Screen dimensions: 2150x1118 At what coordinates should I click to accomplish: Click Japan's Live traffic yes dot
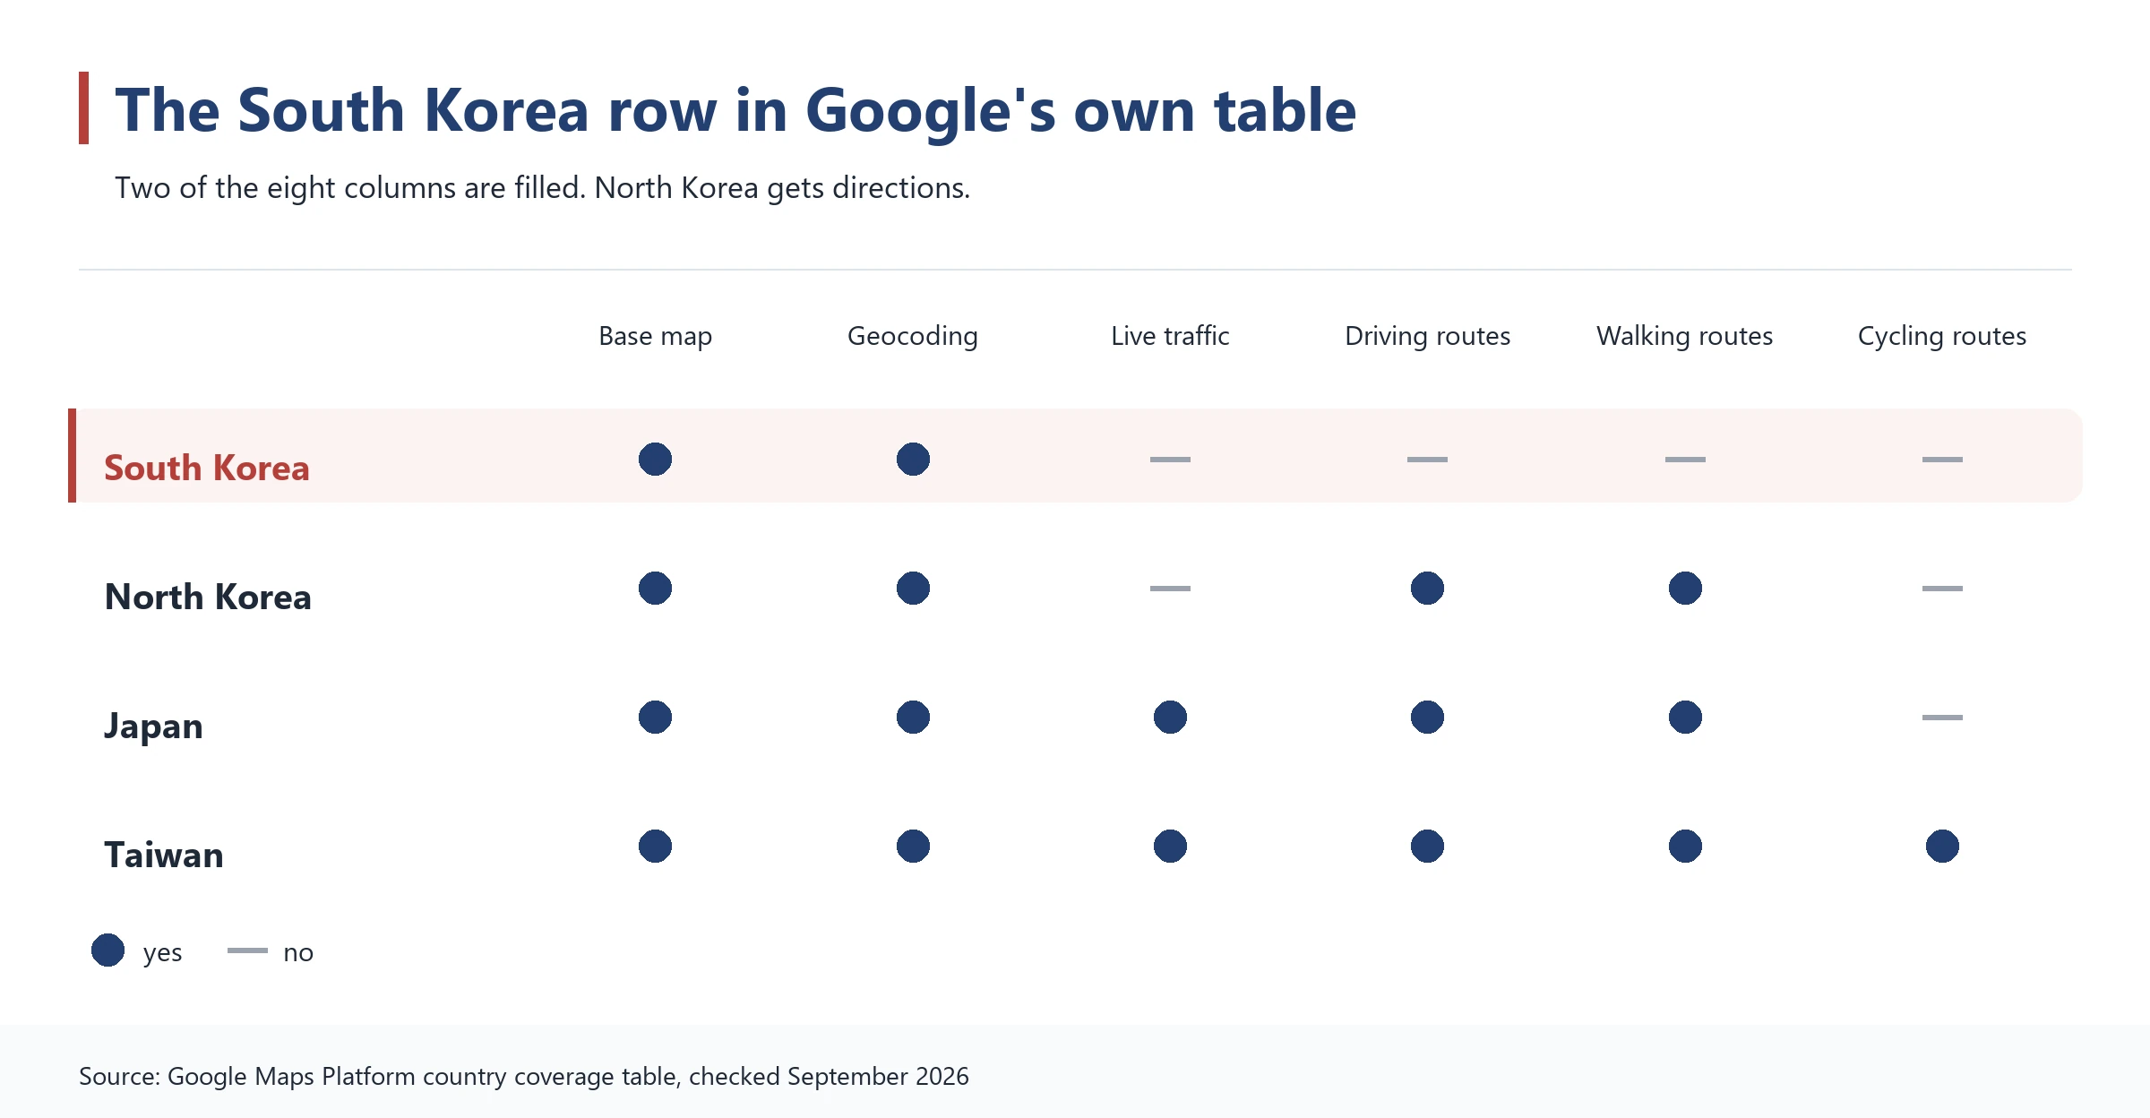click(1170, 718)
